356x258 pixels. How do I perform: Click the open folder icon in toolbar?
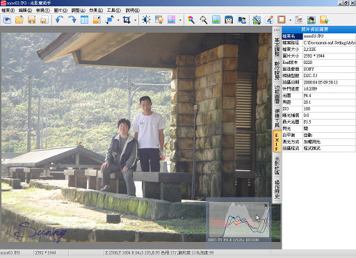click(19, 19)
